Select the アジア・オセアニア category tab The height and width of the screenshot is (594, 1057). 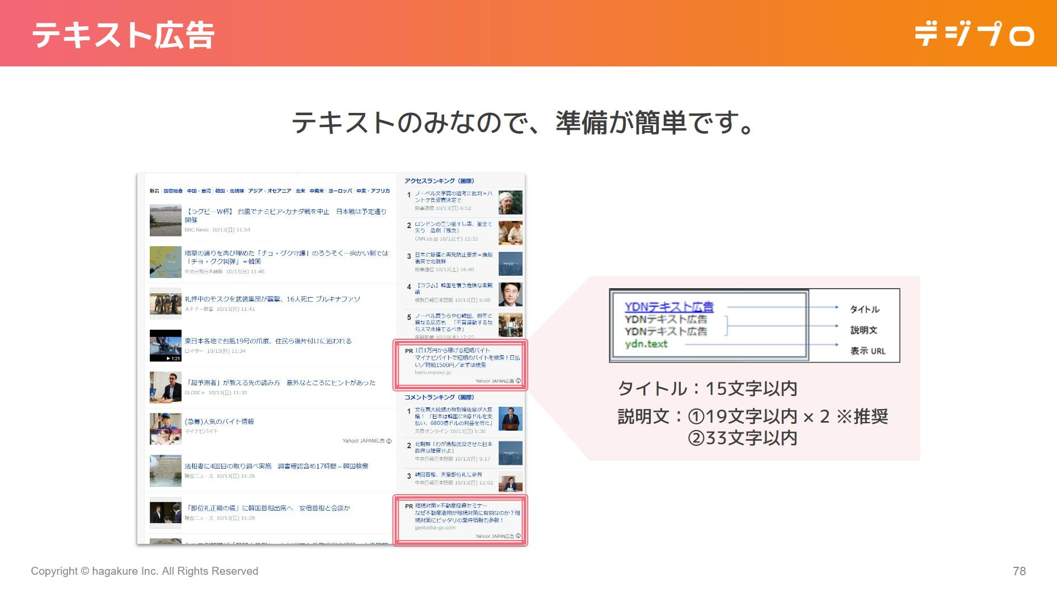pos(269,191)
